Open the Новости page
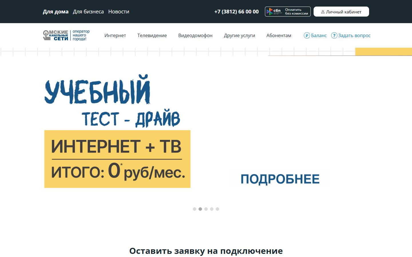412x257 pixels. pos(119,12)
